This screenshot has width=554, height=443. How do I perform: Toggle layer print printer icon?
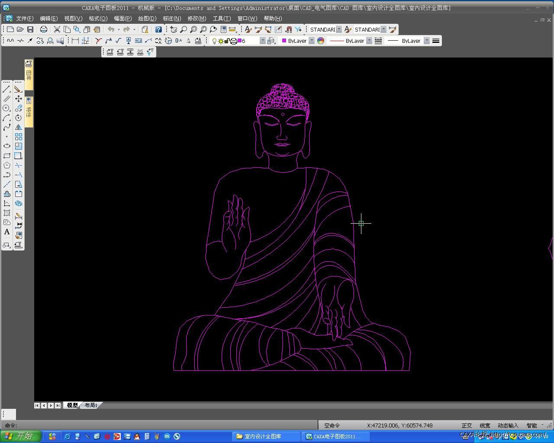point(233,41)
